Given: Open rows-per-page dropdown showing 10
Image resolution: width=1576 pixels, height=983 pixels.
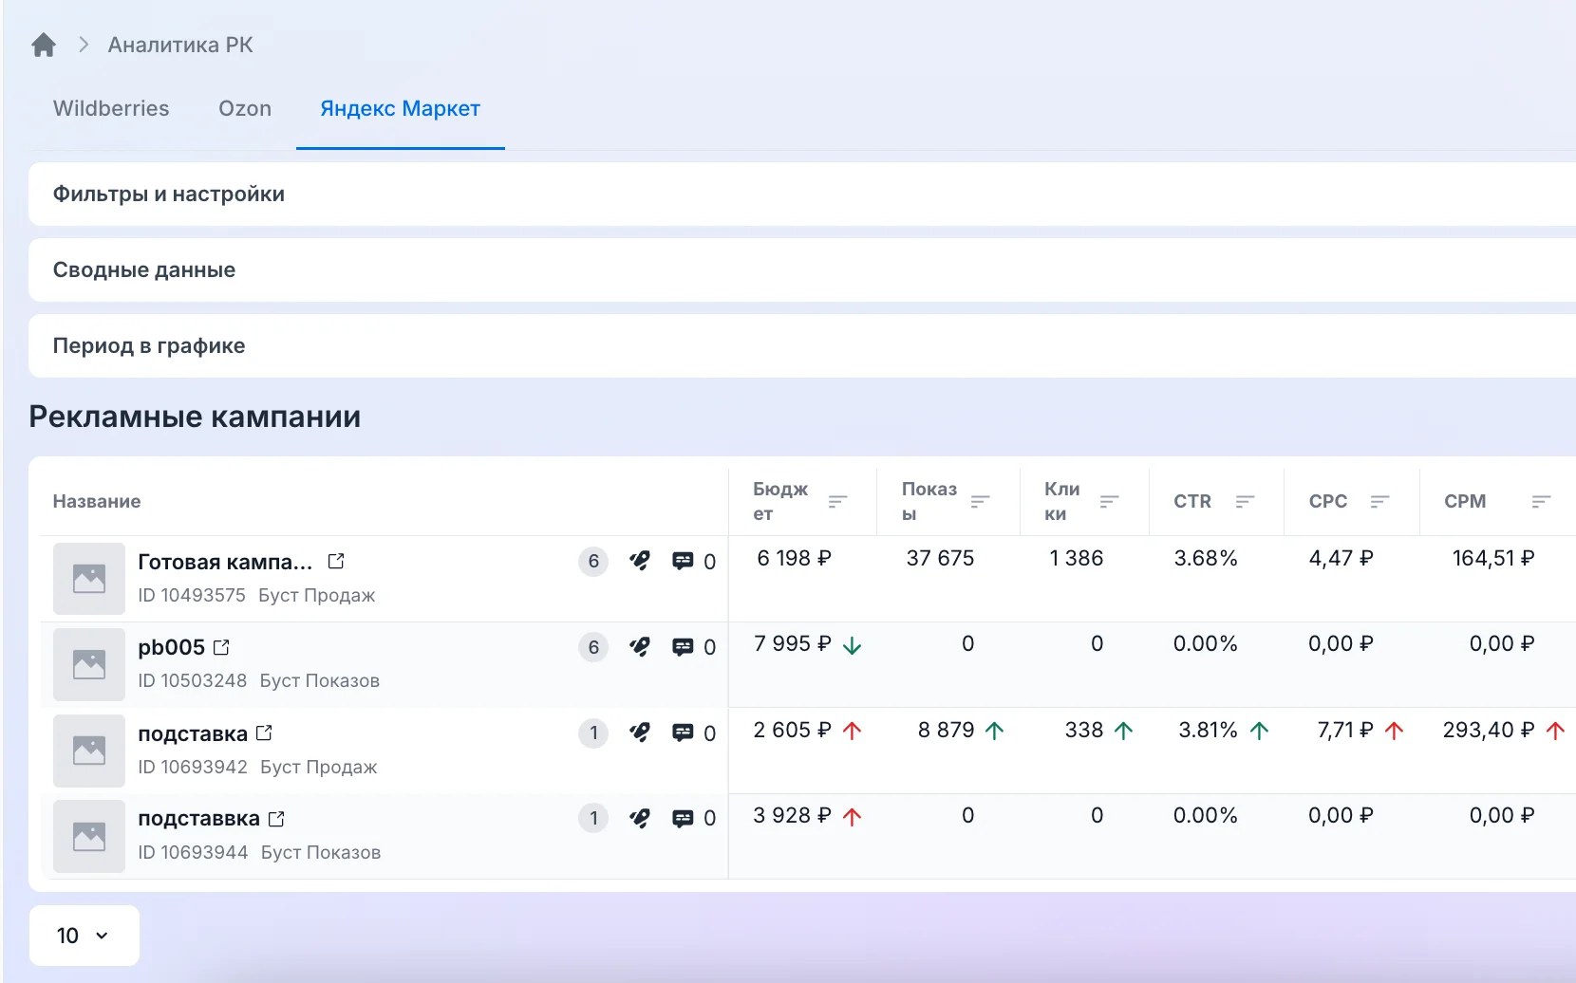Looking at the screenshot, I should coord(84,936).
